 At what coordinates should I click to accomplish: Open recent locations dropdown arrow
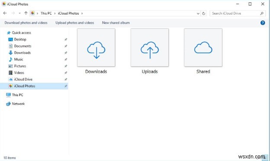19,13
